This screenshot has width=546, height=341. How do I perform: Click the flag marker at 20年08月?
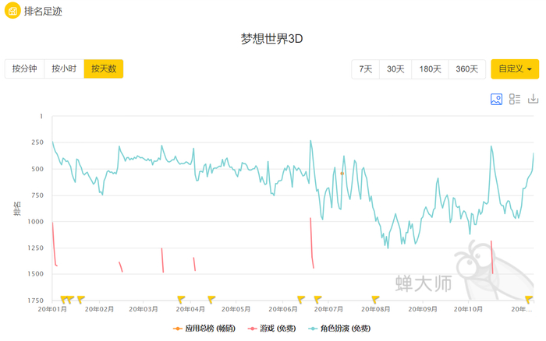click(375, 299)
